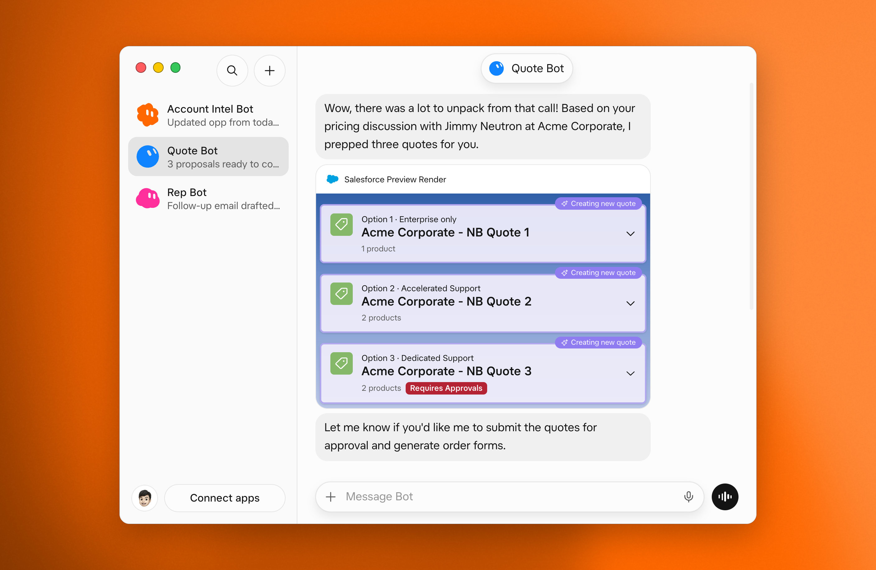Click the green tag icon for NB Quote 1
876x570 pixels.
click(x=341, y=224)
